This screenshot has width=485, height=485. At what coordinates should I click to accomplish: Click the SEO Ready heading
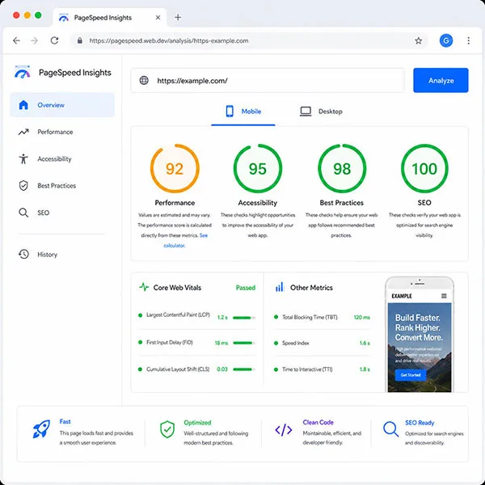[420, 423]
